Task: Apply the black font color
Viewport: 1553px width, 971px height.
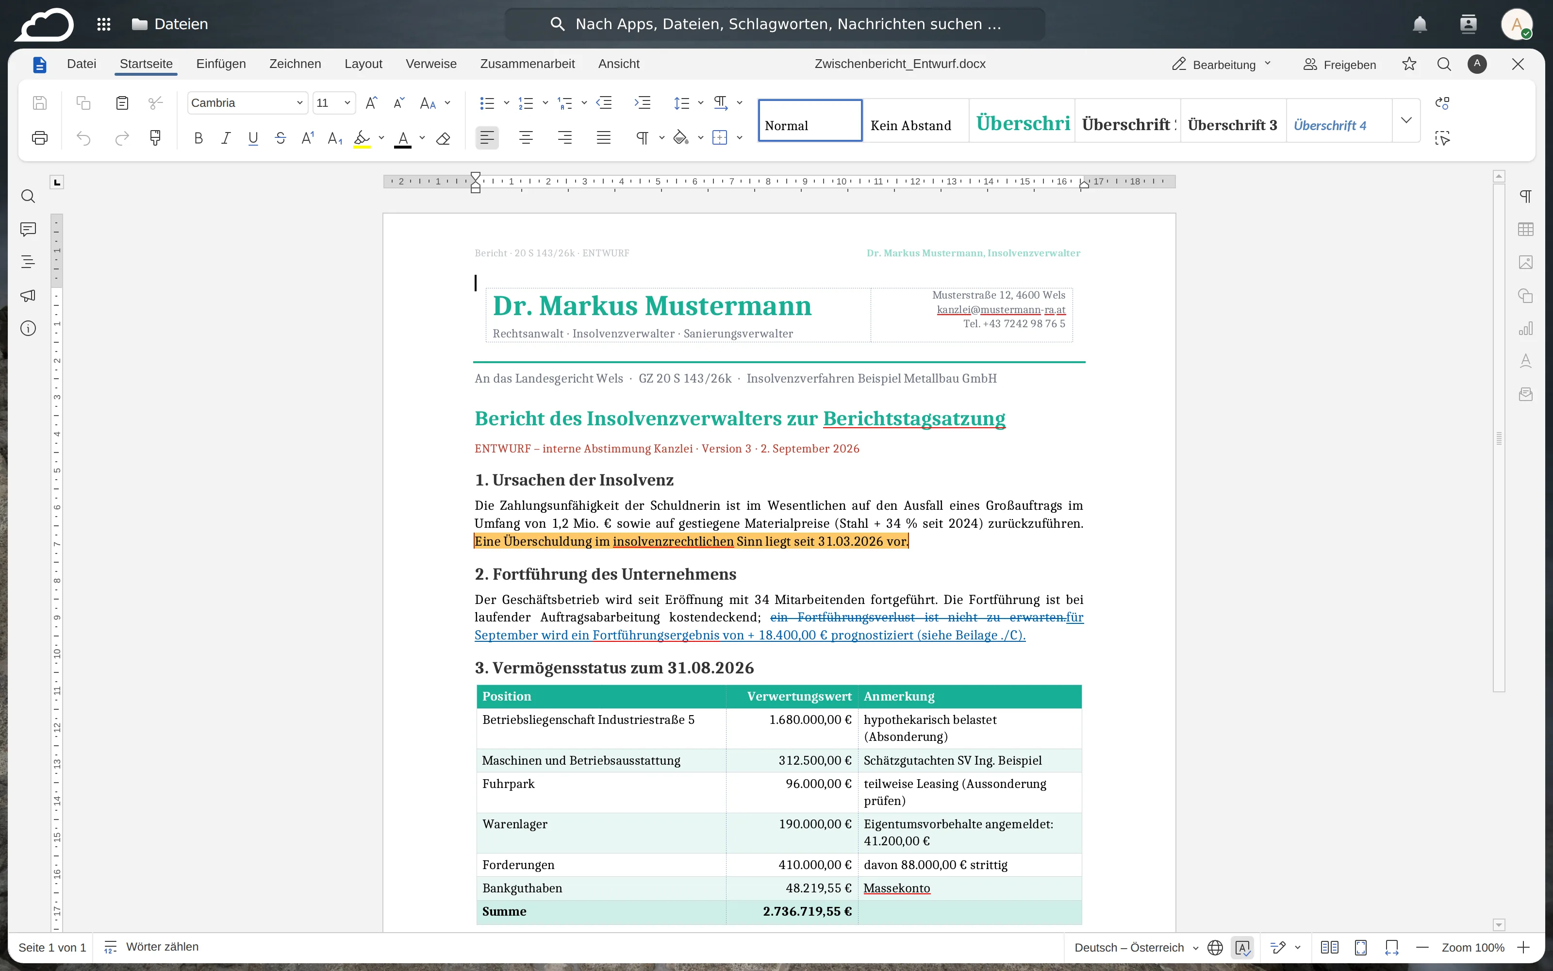Action: tap(402, 139)
